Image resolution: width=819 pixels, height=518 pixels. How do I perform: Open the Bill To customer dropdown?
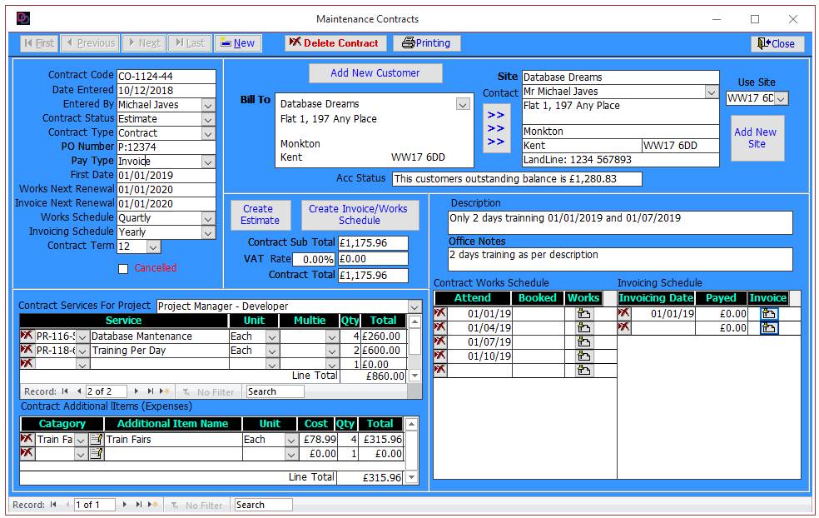463,104
